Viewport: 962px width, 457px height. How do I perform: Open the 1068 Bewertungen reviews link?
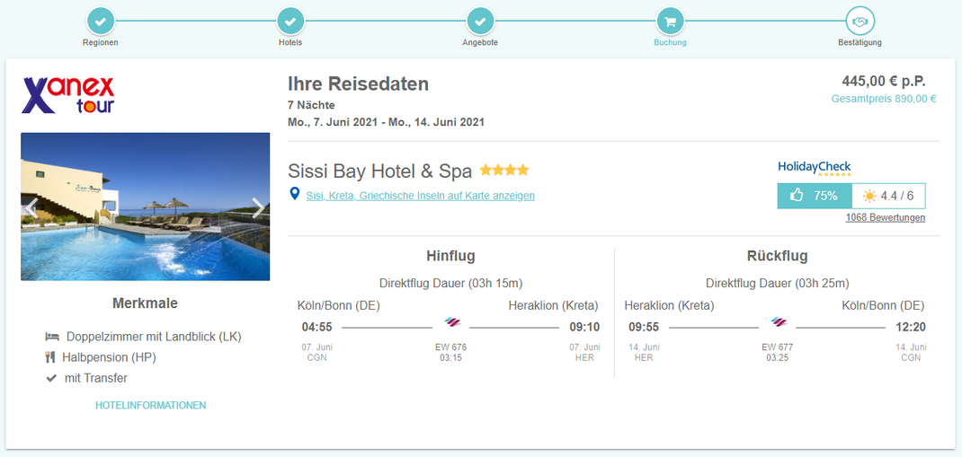(x=885, y=217)
